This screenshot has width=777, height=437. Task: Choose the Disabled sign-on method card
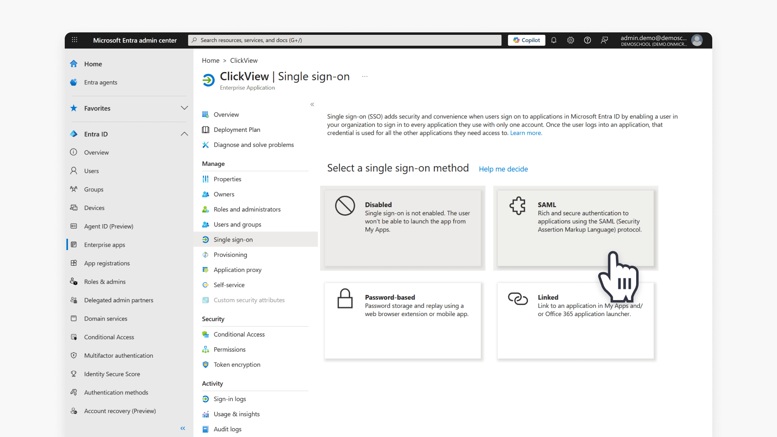tap(403, 228)
